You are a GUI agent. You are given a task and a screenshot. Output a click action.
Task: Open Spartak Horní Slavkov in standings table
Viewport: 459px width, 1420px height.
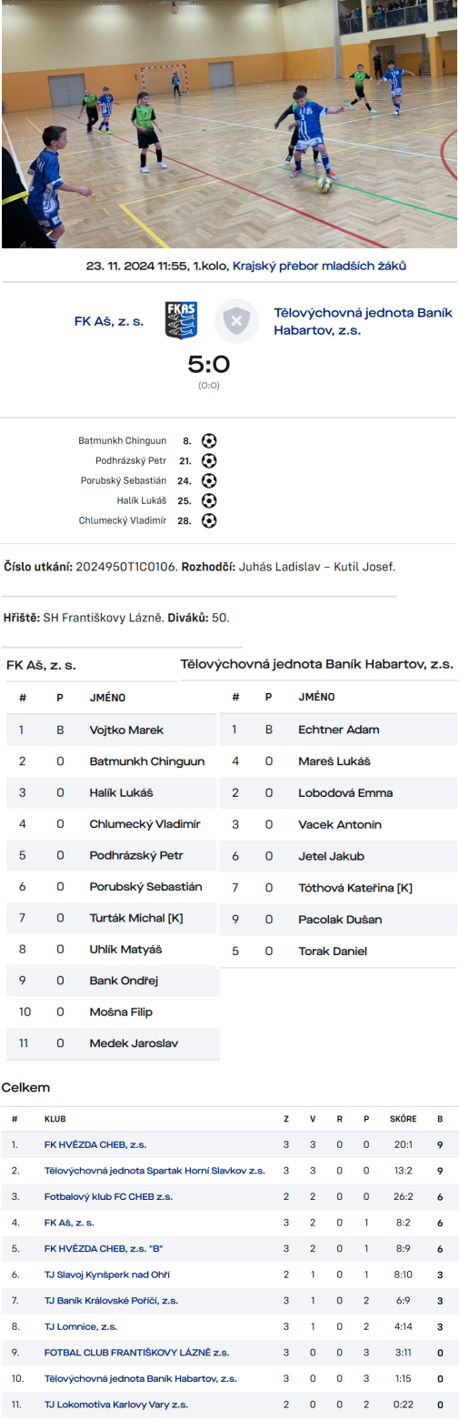[x=155, y=1171]
